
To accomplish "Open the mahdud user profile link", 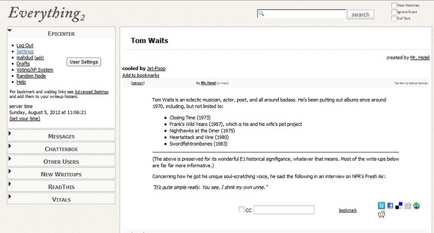I will click(25, 58).
